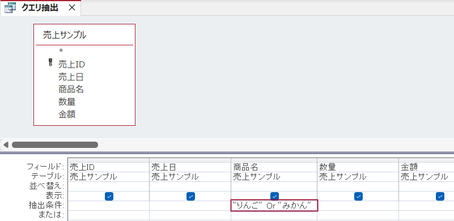Click the 商品名 field cell in grid
Screen dimensions: 454x221
274,167
